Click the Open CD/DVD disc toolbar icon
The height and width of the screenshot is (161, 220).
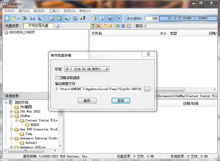point(25,19)
